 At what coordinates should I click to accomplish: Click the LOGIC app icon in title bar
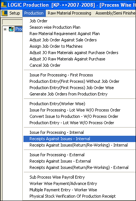(4, 4)
